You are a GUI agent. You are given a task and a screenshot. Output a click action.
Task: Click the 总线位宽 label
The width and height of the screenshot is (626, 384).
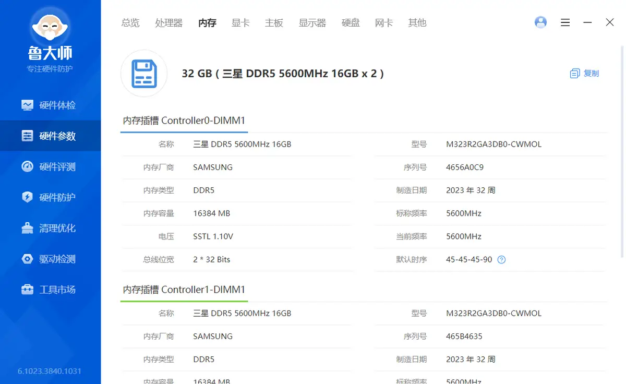[x=159, y=259]
